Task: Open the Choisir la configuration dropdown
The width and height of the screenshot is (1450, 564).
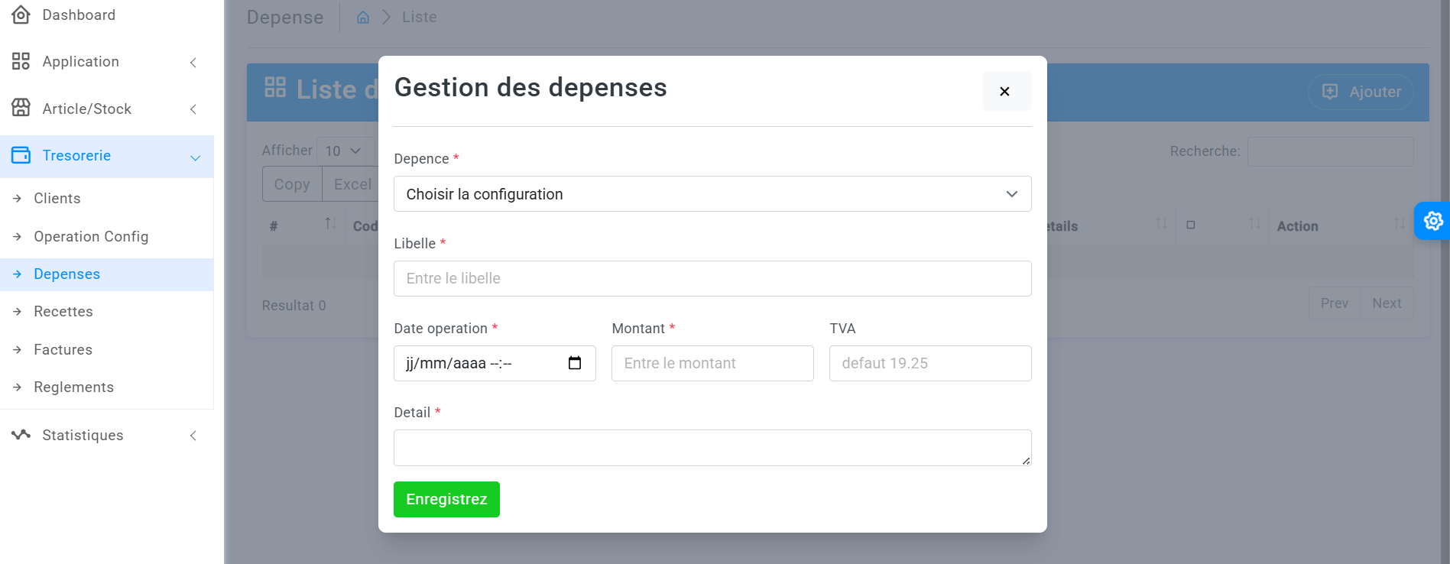Action: [712, 194]
